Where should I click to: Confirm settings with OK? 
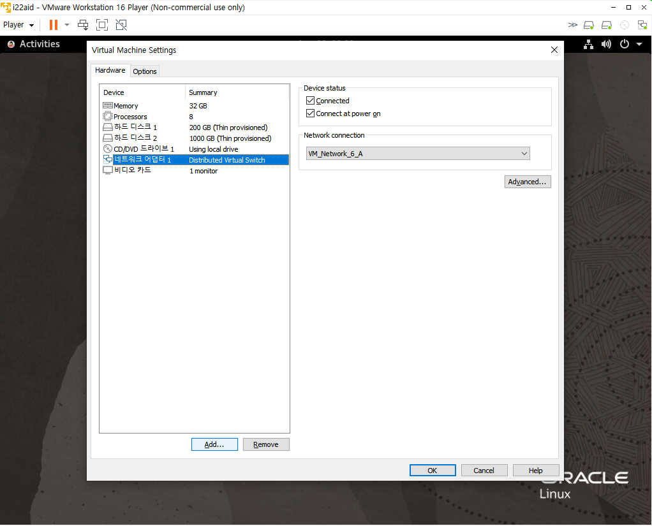point(433,471)
